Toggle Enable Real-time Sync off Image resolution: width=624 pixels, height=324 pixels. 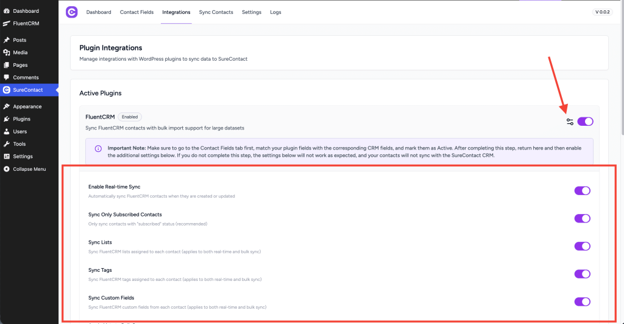582,191
